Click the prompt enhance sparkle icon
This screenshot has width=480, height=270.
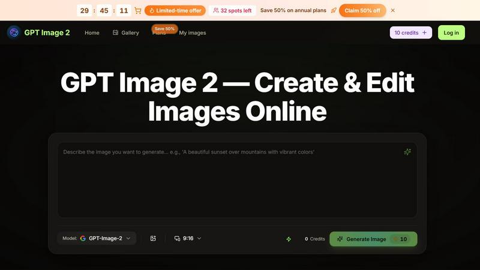tap(407, 152)
